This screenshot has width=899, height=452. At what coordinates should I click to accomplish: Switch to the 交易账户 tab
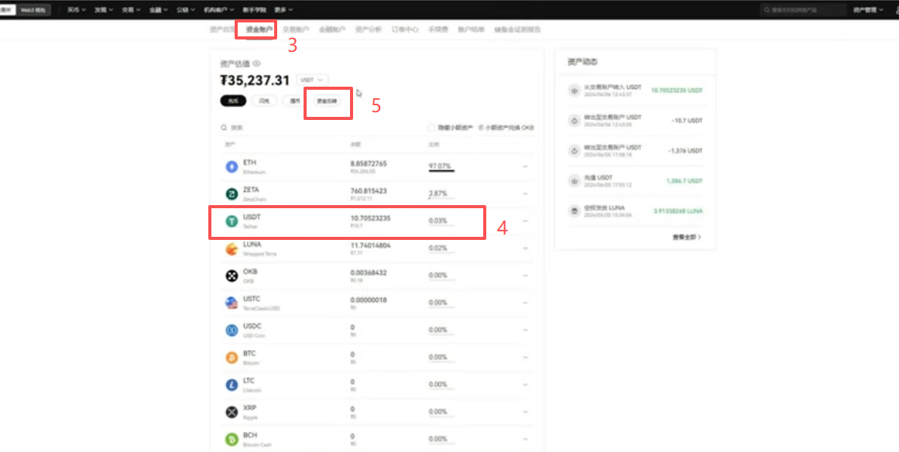click(296, 29)
